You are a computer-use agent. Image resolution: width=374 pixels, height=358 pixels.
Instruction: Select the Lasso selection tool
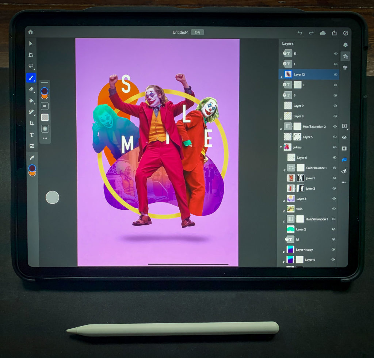pyautogui.click(x=31, y=66)
